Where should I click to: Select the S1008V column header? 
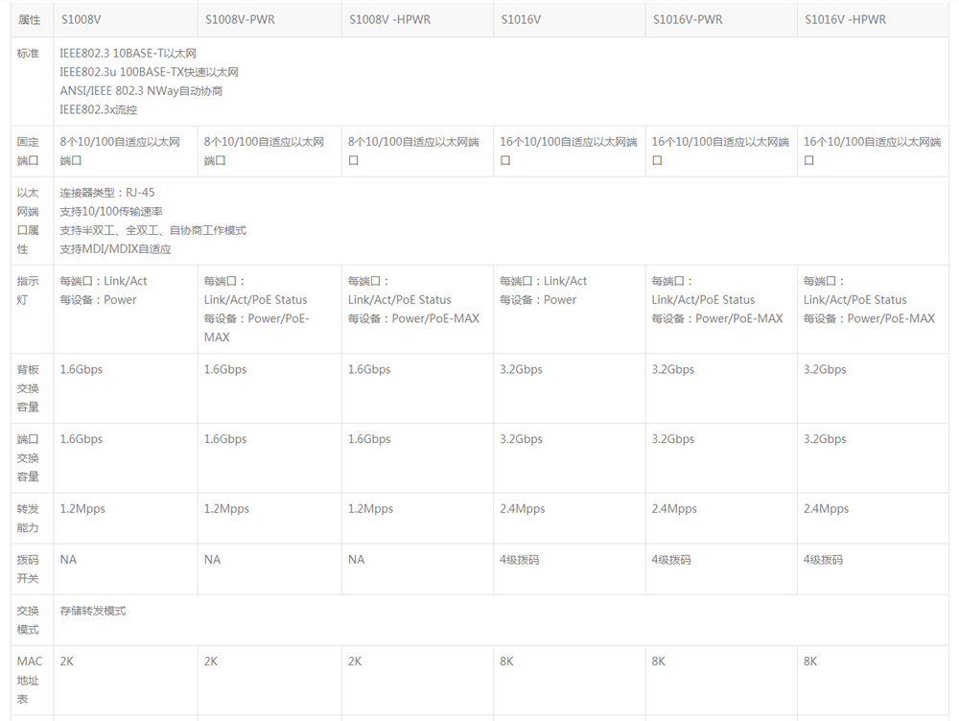click(x=80, y=18)
